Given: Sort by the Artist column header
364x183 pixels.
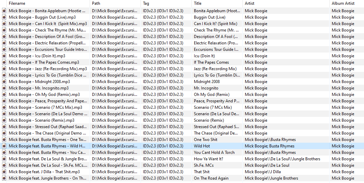Looking at the screenshot, I should 286,3.
